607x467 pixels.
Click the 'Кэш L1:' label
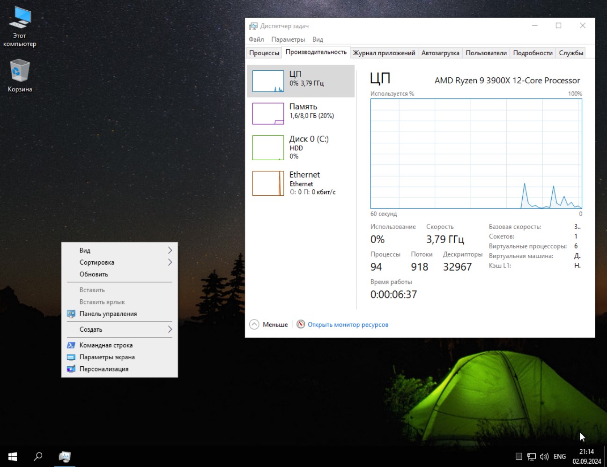[x=500, y=266]
